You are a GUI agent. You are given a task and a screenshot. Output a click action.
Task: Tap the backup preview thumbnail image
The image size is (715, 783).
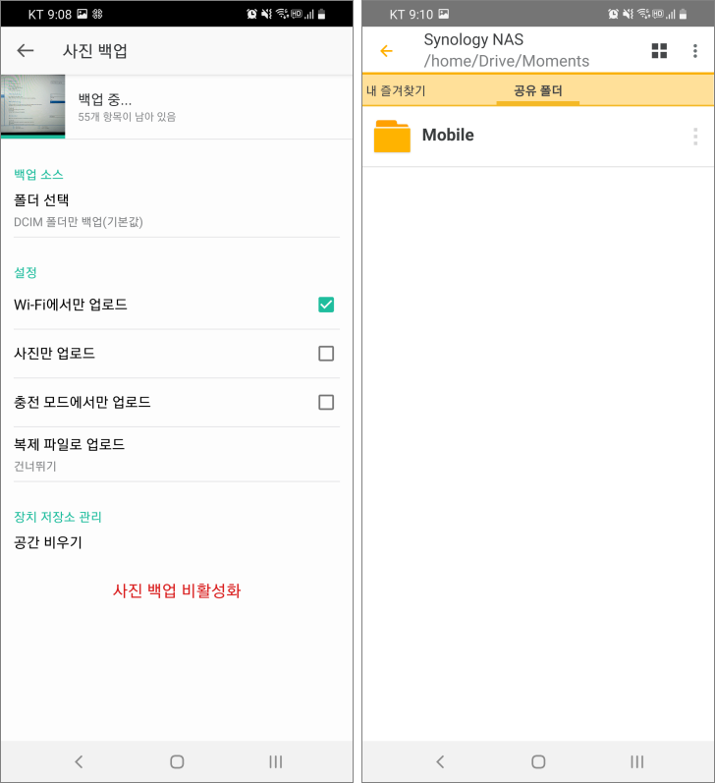coord(33,106)
